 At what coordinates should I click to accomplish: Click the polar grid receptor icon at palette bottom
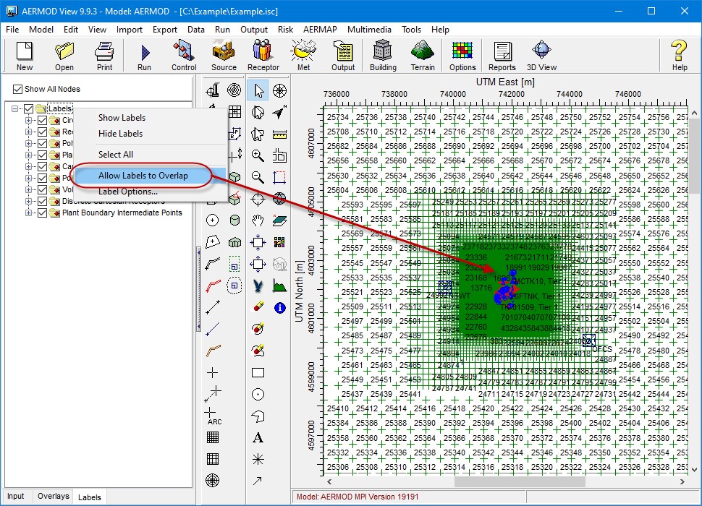point(213,480)
